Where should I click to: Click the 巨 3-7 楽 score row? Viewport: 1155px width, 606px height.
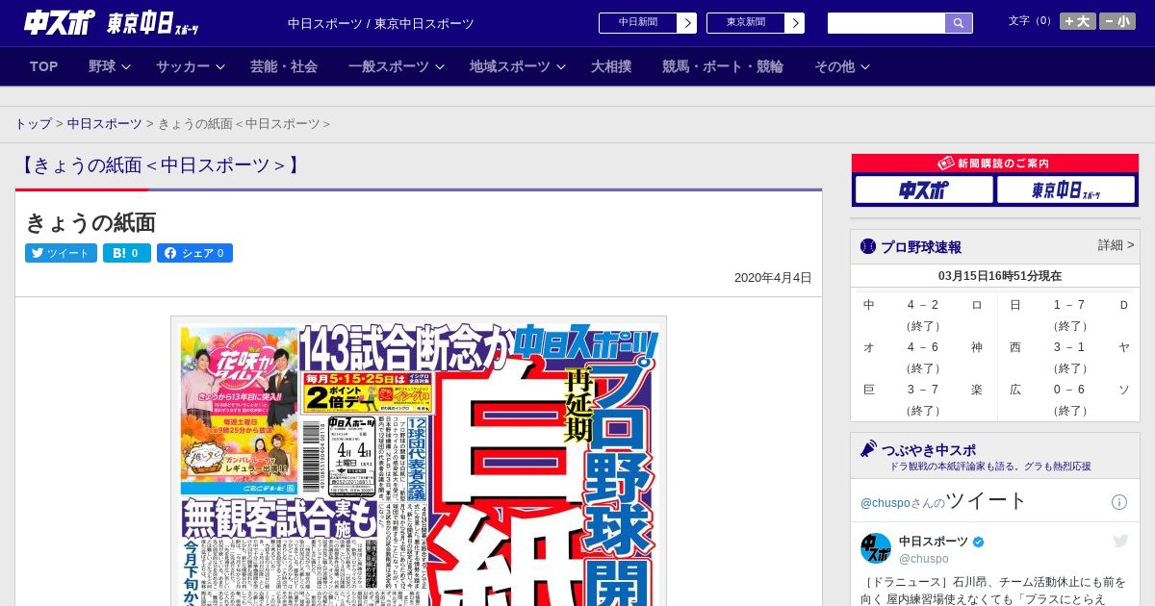click(x=923, y=390)
